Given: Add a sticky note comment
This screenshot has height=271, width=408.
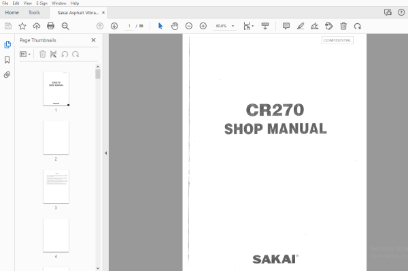Looking at the screenshot, I should pyautogui.click(x=286, y=26).
